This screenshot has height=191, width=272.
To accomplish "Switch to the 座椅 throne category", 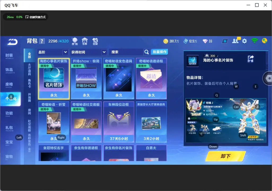I will coord(9,85).
